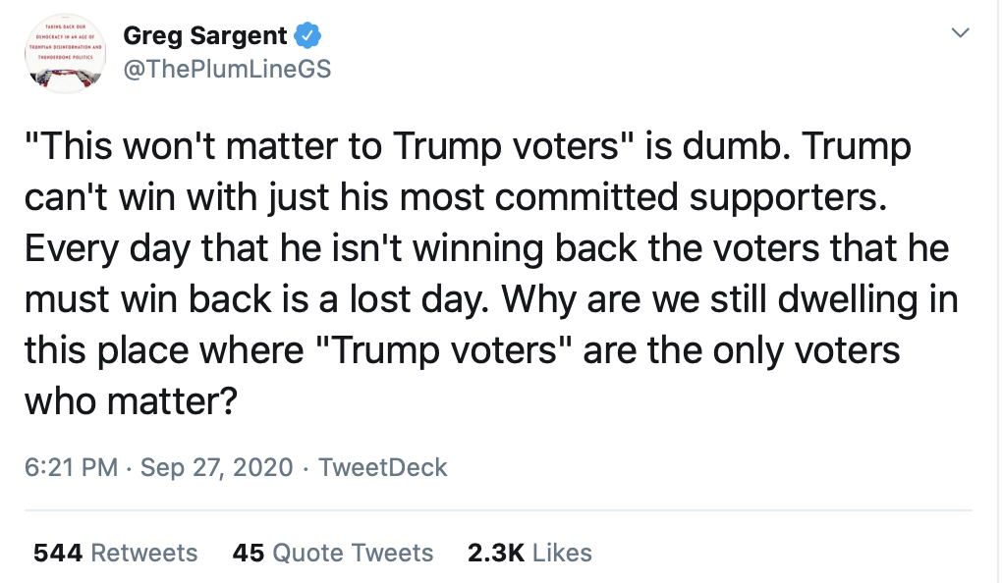The height and width of the screenshot is (583, 1002).
Task: Click the number 45 before Quote Tweets
Action: (x=249, y=553)
